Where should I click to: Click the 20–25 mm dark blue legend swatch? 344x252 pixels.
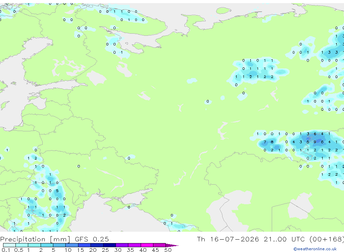tap(97, 245)
